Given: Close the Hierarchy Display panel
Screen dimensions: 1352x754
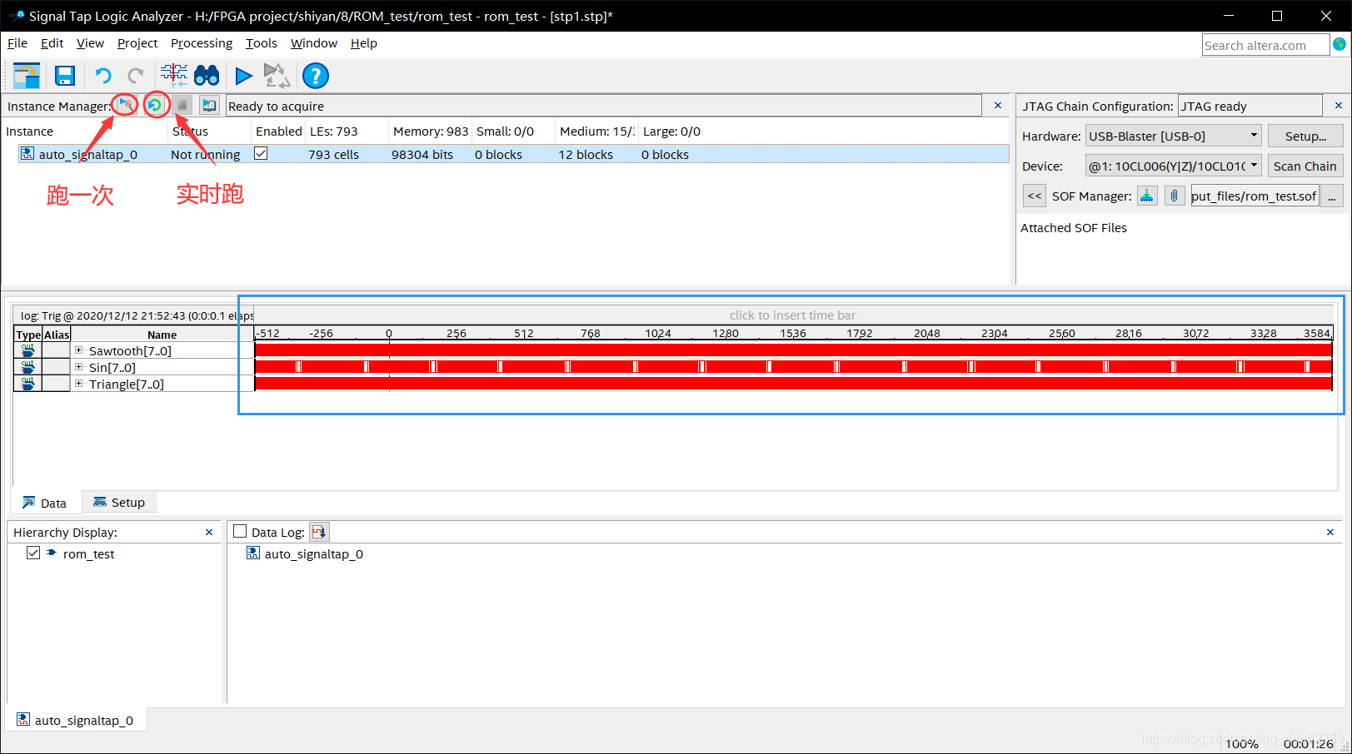Looking at the screenshot, I should click(209, 533).
